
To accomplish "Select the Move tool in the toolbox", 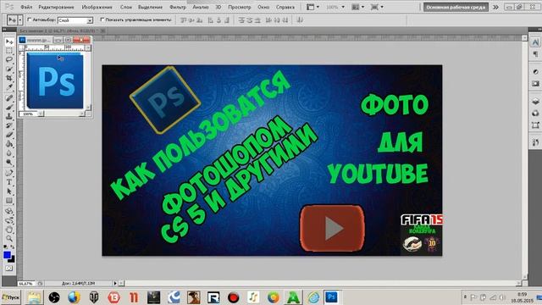I will 9,42.
